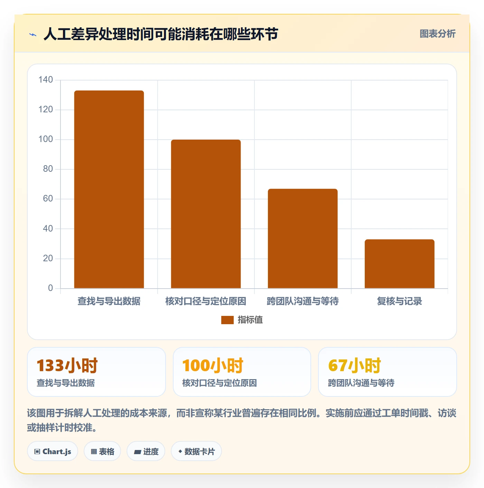Click the x-axis label 复核与记录

click(x=399, y=301)
